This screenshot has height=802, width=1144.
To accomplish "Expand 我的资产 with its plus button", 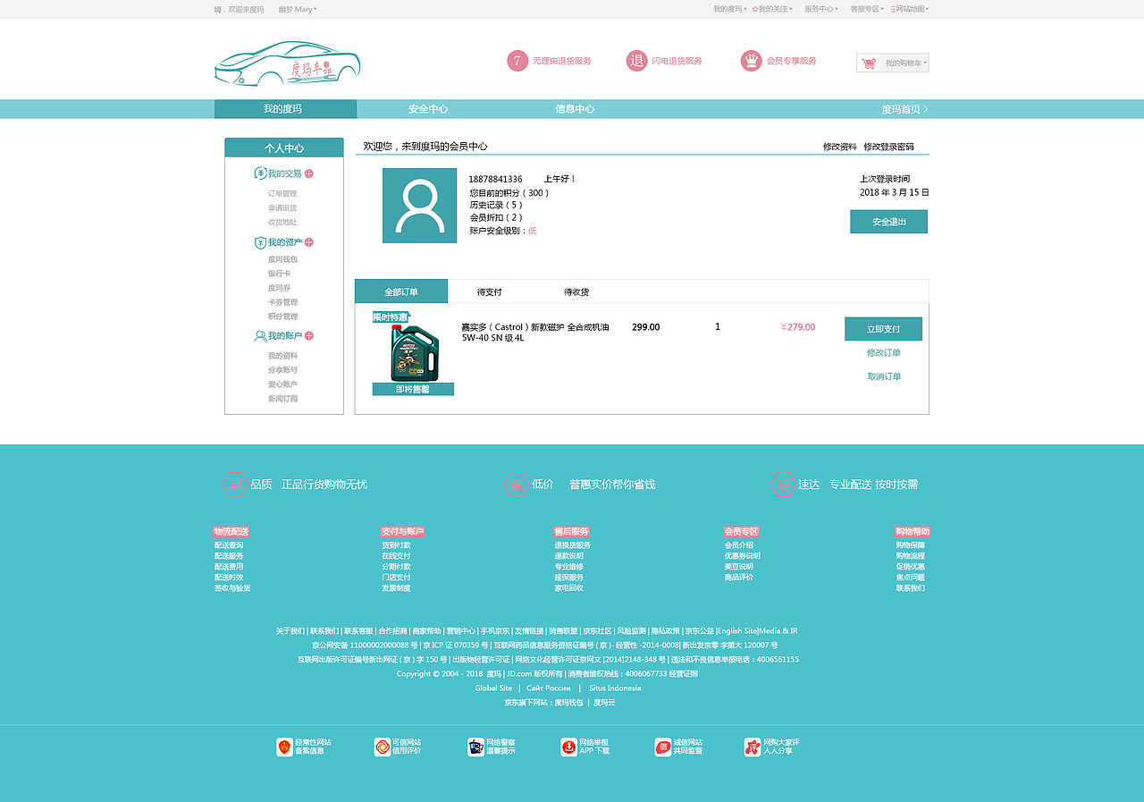I will coord(309,242).
